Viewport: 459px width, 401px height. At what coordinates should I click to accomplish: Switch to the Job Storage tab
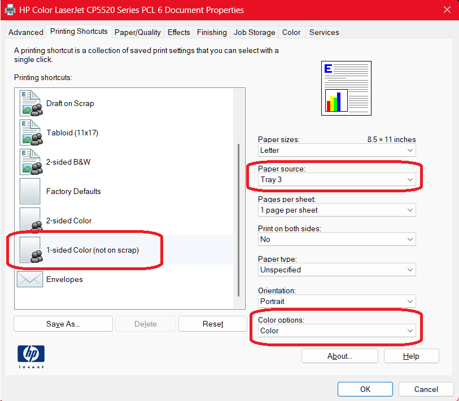tap(255, 32)
